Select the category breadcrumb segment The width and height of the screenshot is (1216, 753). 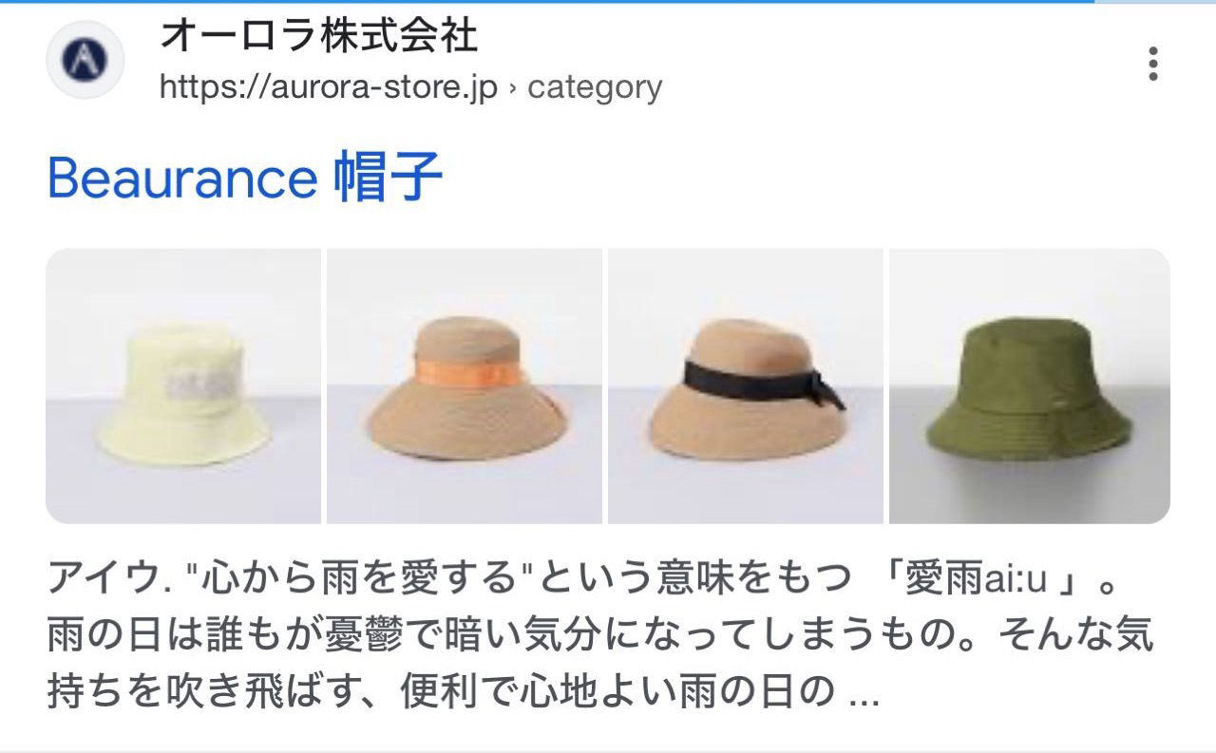pos(595,87)
